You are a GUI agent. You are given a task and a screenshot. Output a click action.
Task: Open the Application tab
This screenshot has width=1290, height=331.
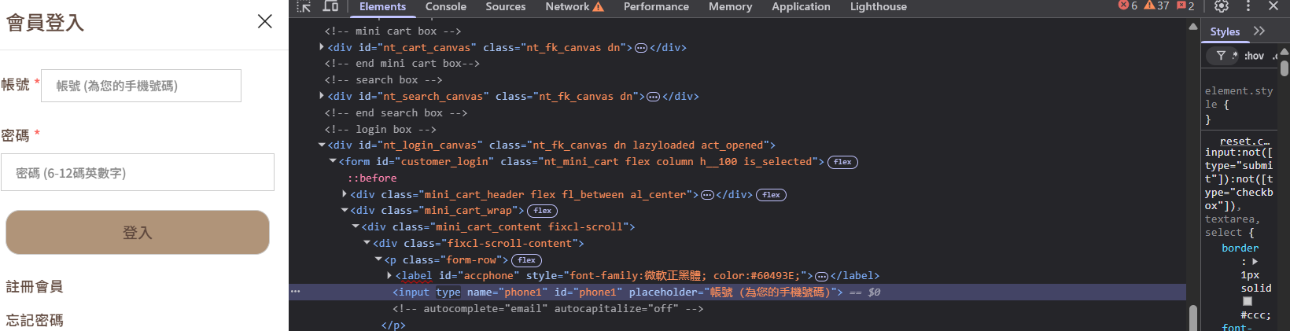point(801,6)
